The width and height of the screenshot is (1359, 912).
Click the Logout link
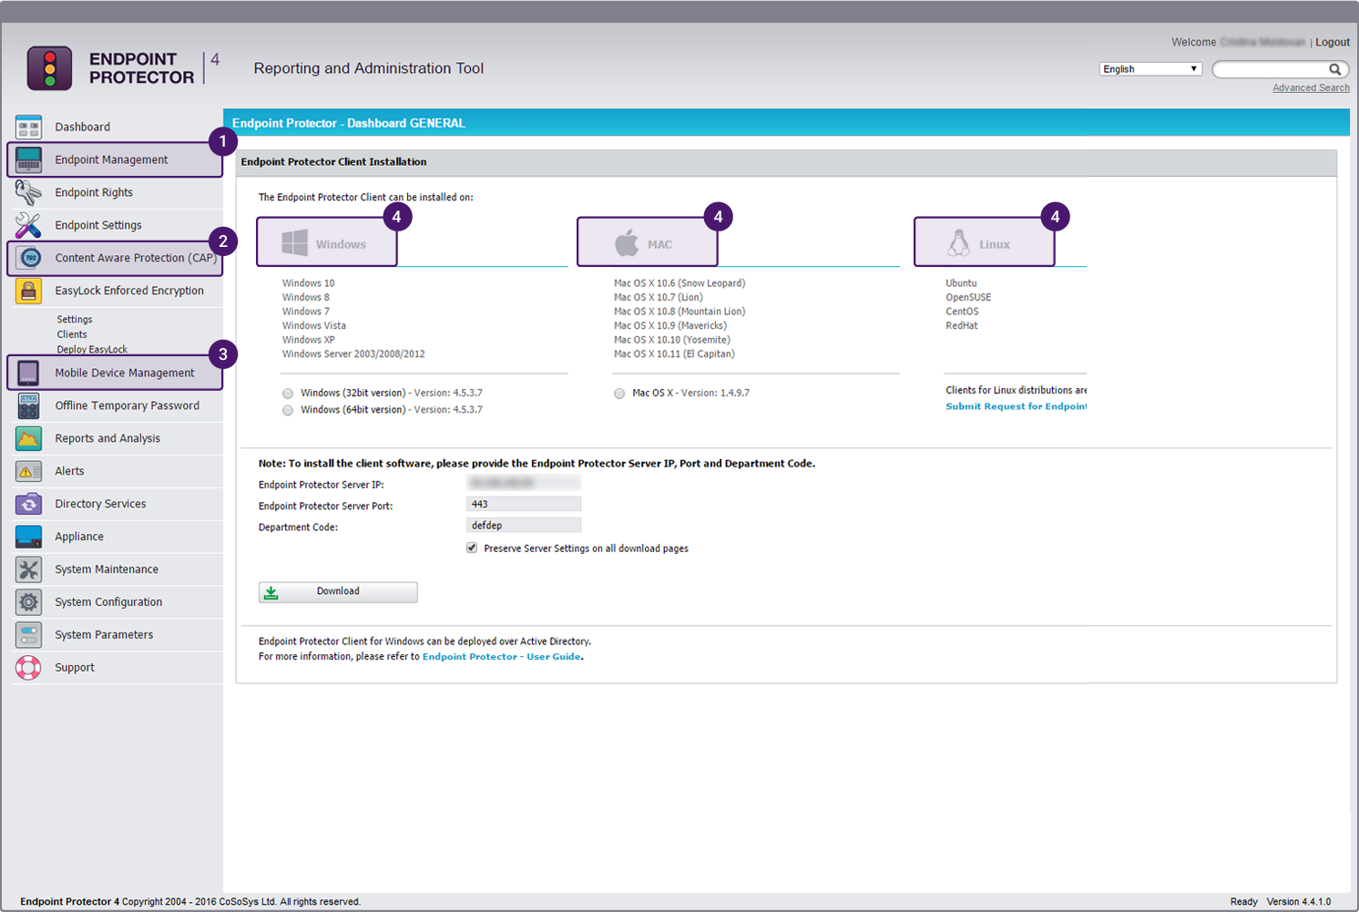[1333, 43]
